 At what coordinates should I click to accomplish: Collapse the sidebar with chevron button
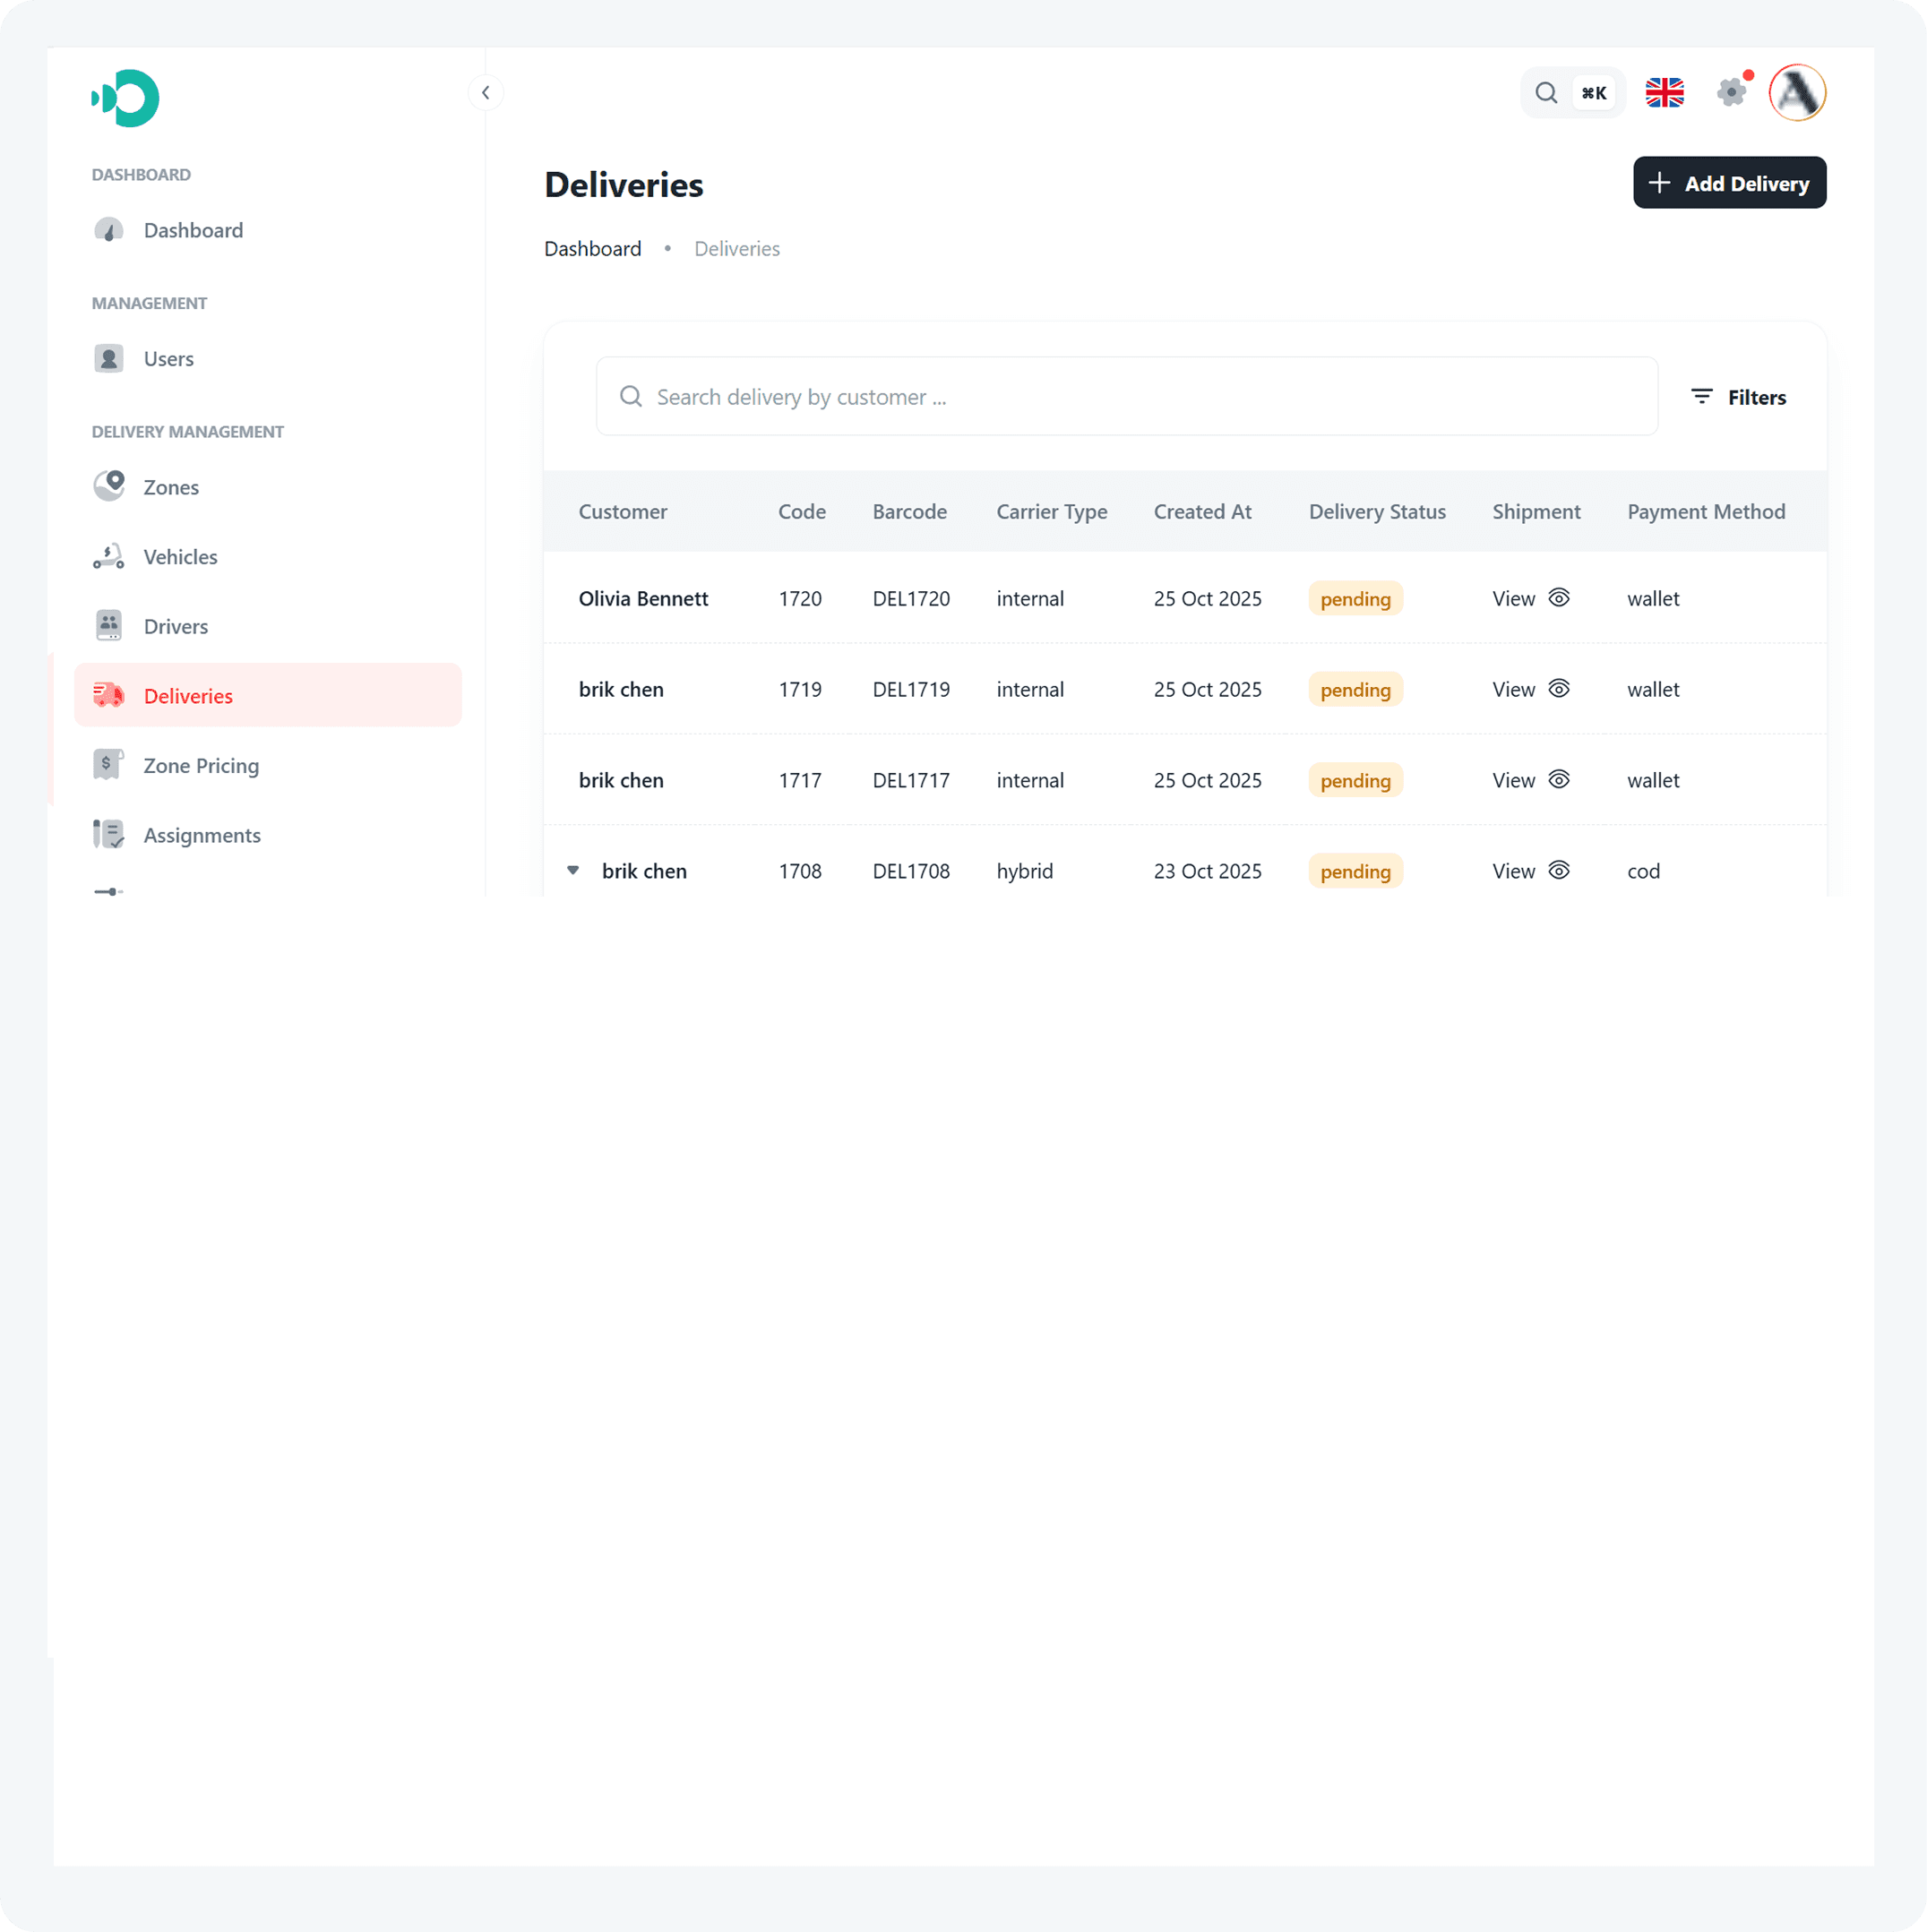[486, 93]
